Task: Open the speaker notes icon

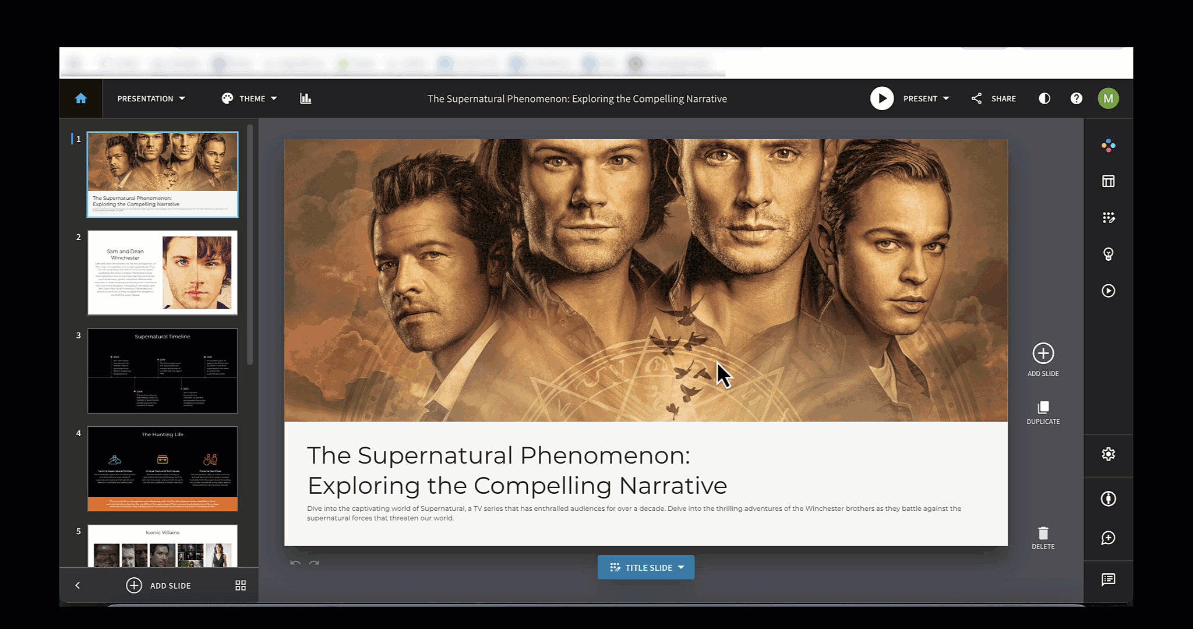Action: (x=1109, y=579)
